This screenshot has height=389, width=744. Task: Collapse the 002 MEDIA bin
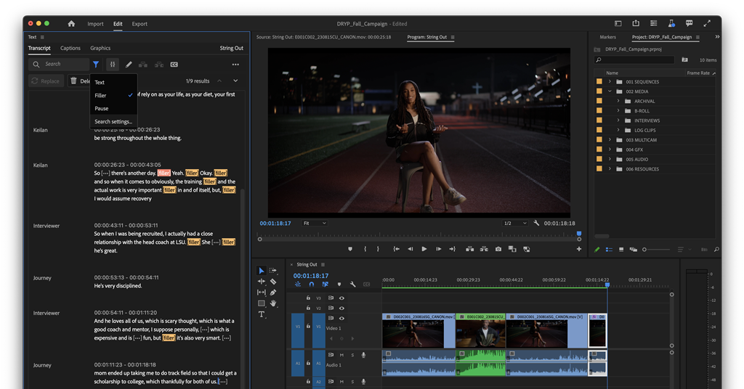tap(610, 91)
